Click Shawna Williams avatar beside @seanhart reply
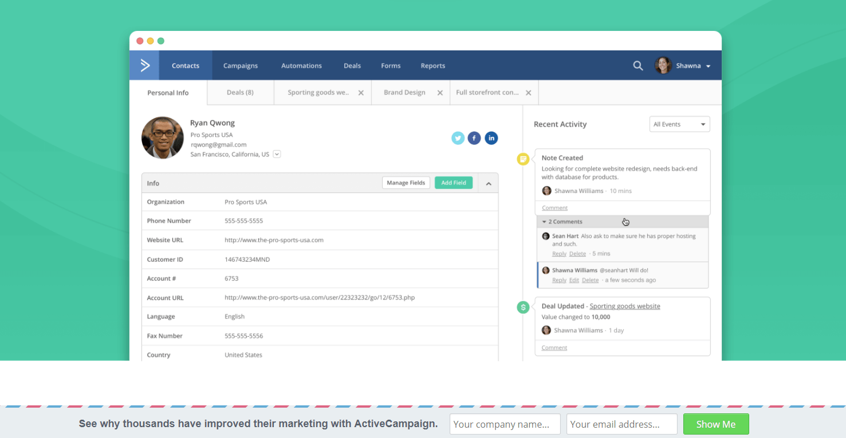This screenshot has width=846, height=438. click(x=546, y=270)
